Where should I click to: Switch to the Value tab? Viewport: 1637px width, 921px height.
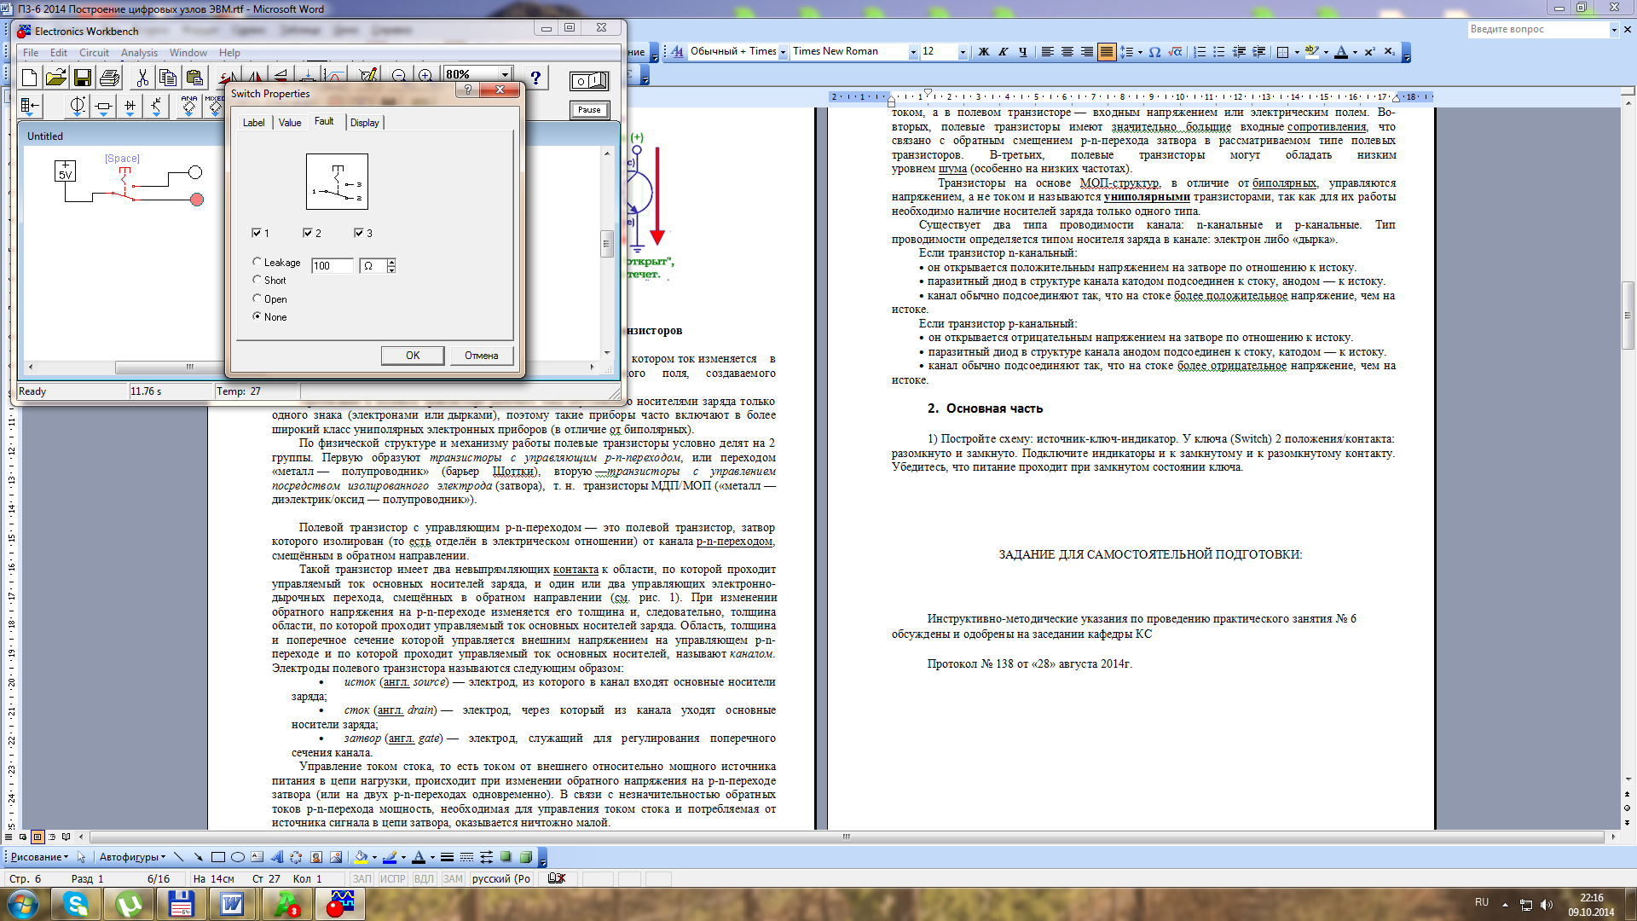pos(290,123)
